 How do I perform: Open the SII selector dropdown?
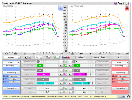[38, 57]
